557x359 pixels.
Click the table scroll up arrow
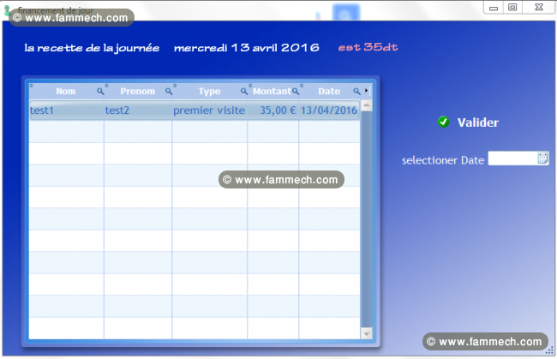pyautogui.click(x=366, y=105)
